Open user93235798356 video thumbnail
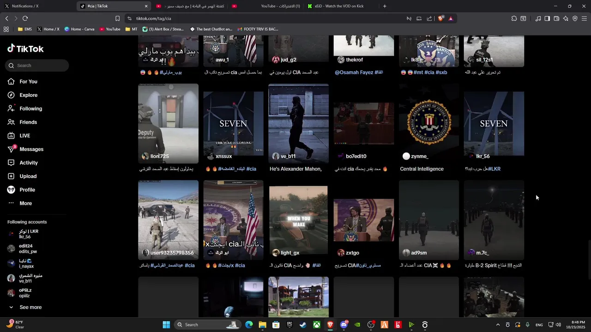Viewport: 591px width, 332px height. click(x=168, y=220)
